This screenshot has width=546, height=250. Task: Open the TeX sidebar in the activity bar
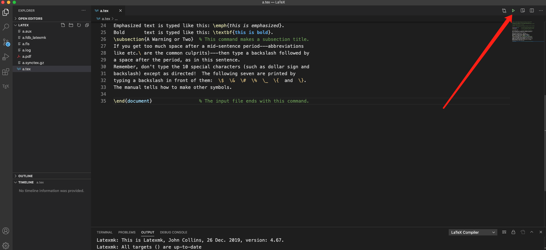point(6,86)
